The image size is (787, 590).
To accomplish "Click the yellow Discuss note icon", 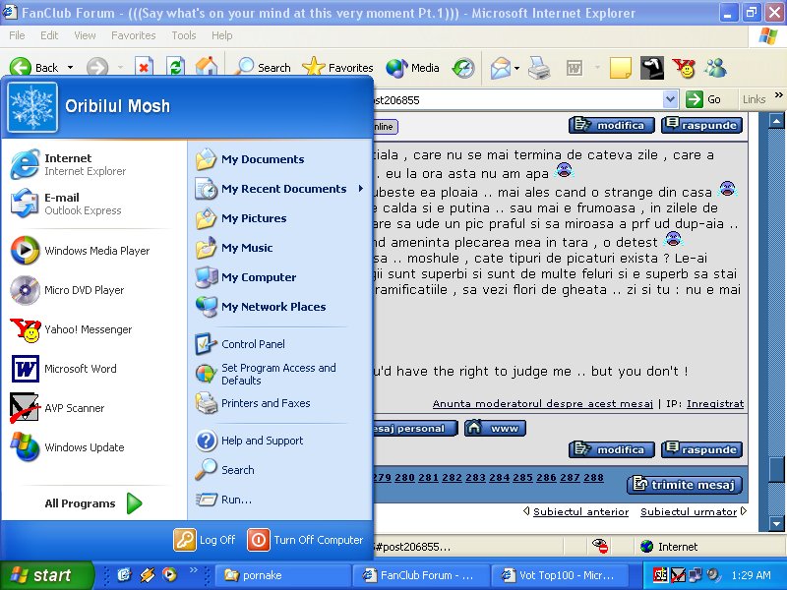I will 621,68.
